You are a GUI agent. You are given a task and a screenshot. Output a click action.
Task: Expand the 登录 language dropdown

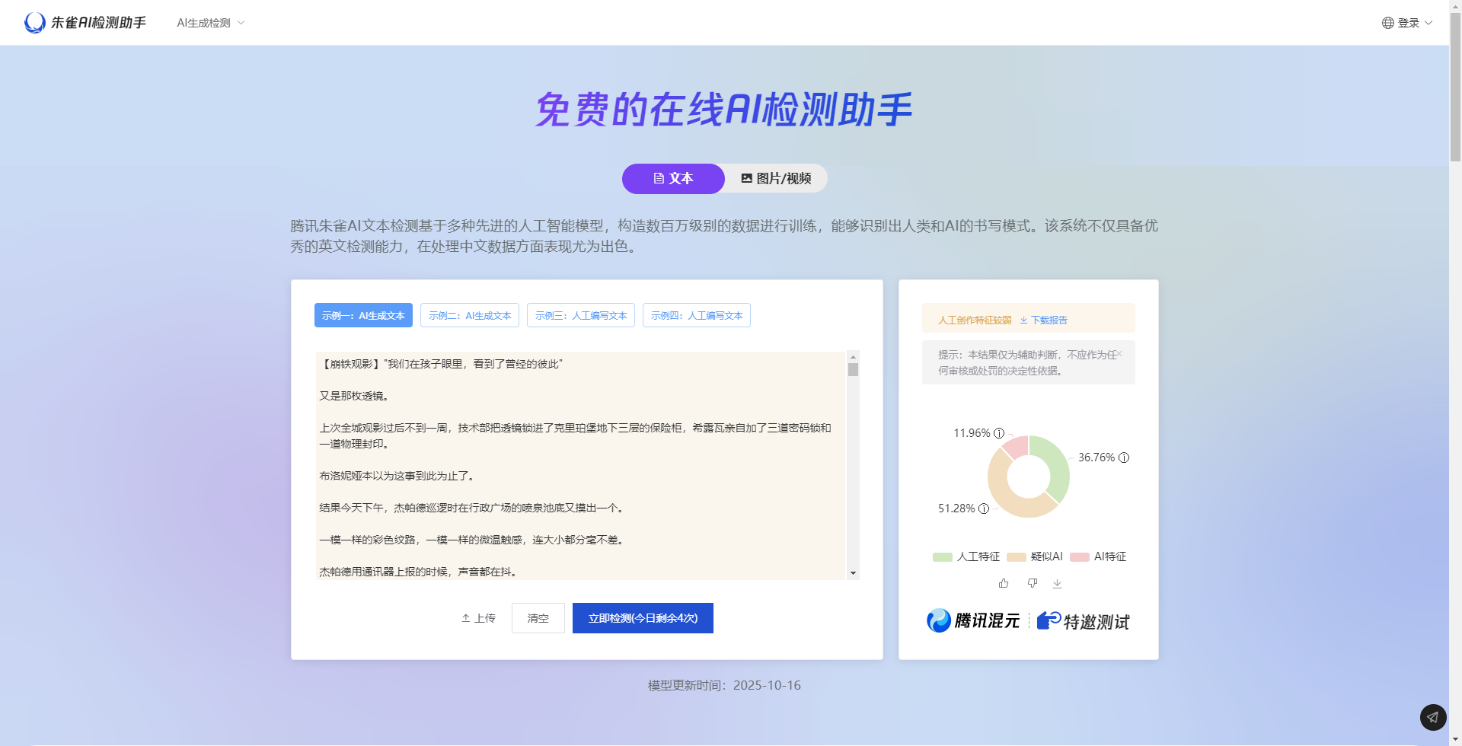(x=1407, y=23)
